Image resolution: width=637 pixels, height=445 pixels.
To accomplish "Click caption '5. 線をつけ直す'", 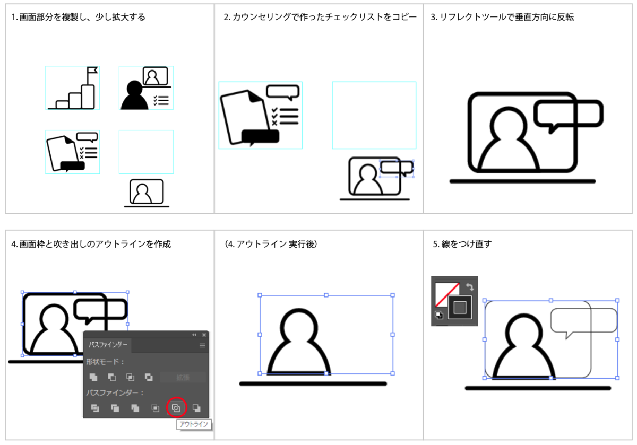I will (x=462, y=245).
